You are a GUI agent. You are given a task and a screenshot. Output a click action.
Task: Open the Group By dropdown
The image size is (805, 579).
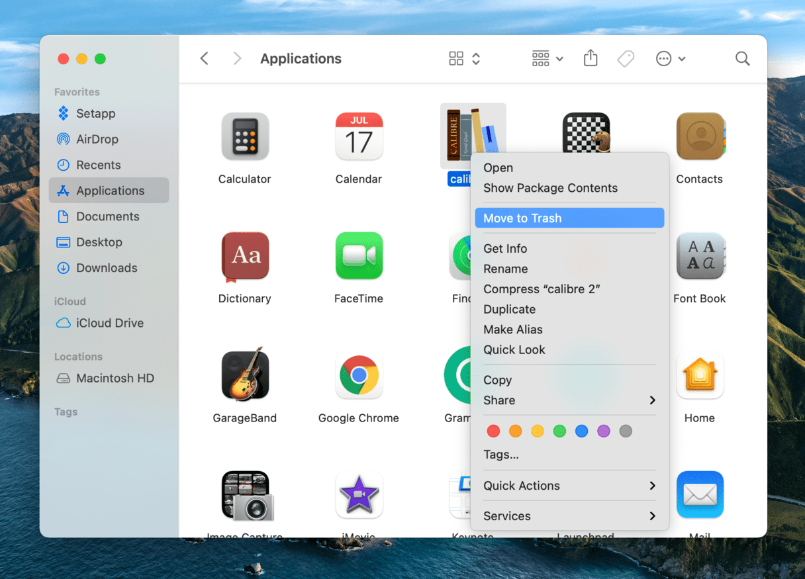pos(547,59)
